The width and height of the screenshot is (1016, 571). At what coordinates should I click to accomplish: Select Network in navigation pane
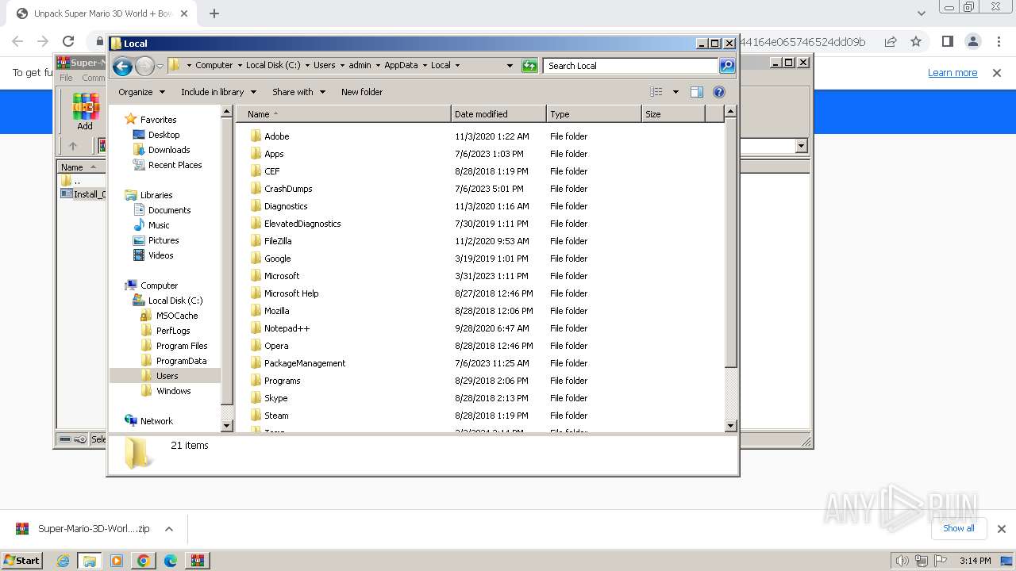pyautogui.click(x=156, y=421)
